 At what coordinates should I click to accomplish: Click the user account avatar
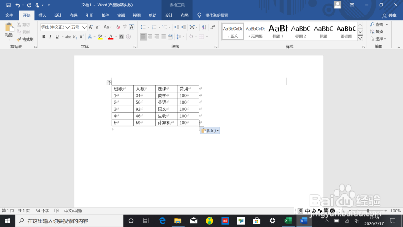[x=337, y=5]
